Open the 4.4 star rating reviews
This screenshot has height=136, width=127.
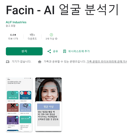pyautogui.click(x=13, y=37)
